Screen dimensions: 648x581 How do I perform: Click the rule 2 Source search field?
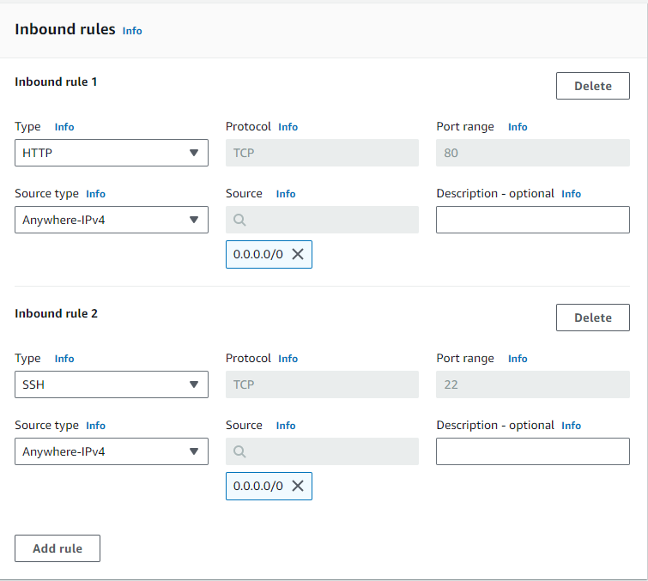[323, 451]
